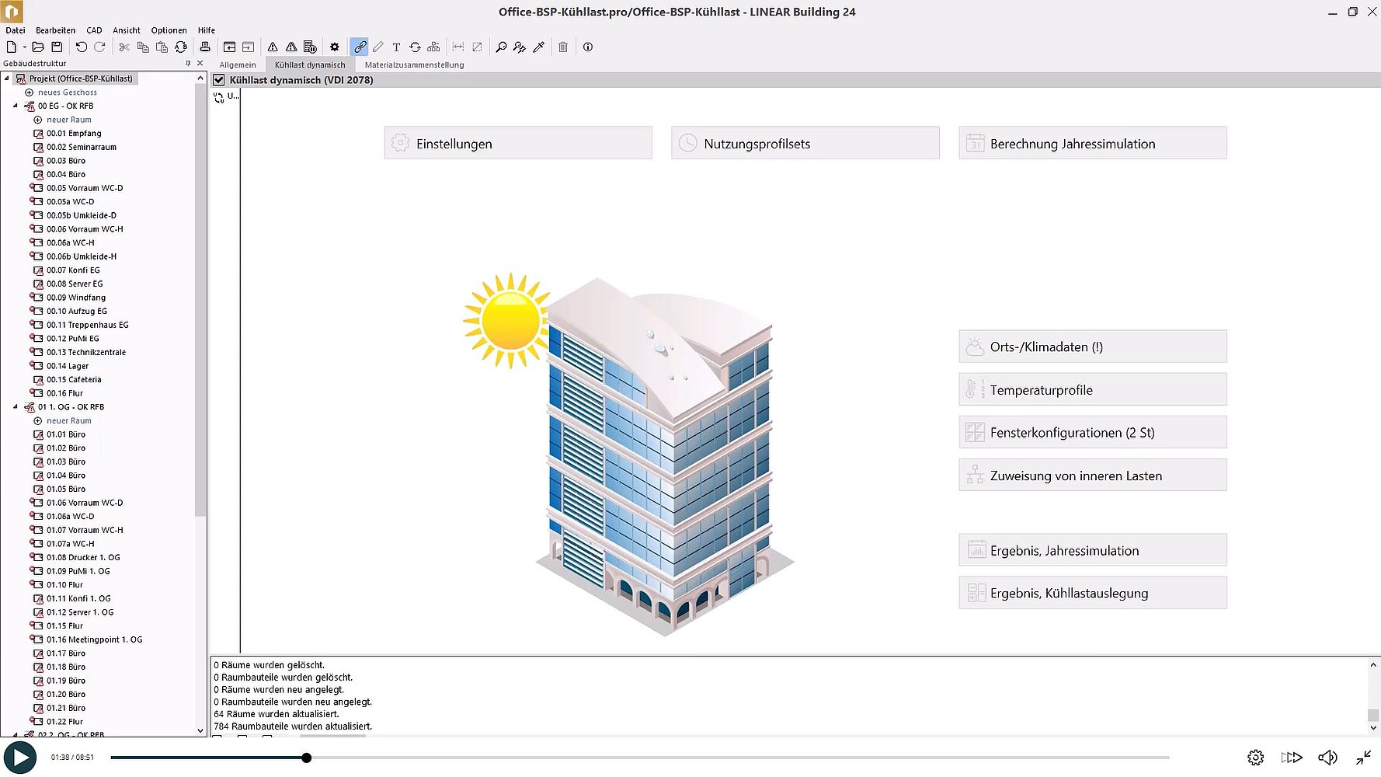
Task: Click dropdown arrow beside new document icon
Action: pos(24,47)
